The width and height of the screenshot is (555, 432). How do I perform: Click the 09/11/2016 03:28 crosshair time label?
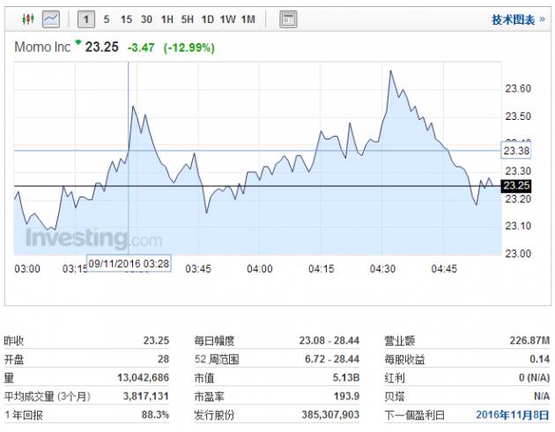pos(129,264)
